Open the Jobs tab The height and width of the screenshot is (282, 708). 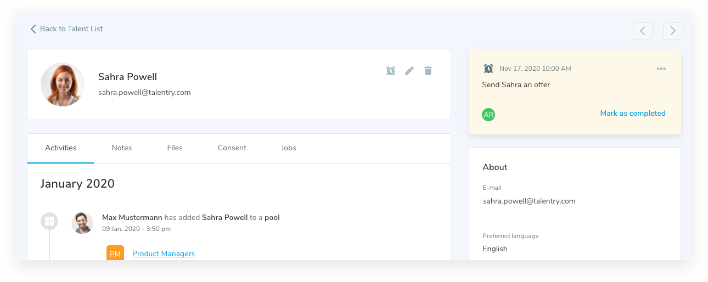(289, 148)
